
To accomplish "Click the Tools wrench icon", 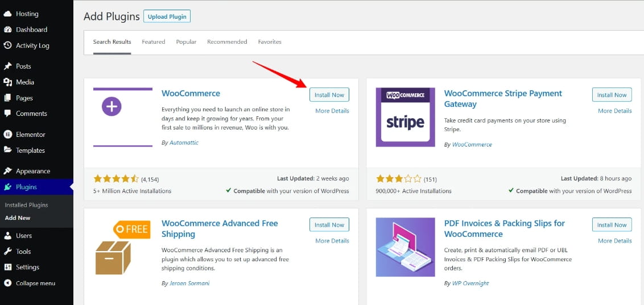I will click(7, 251).
